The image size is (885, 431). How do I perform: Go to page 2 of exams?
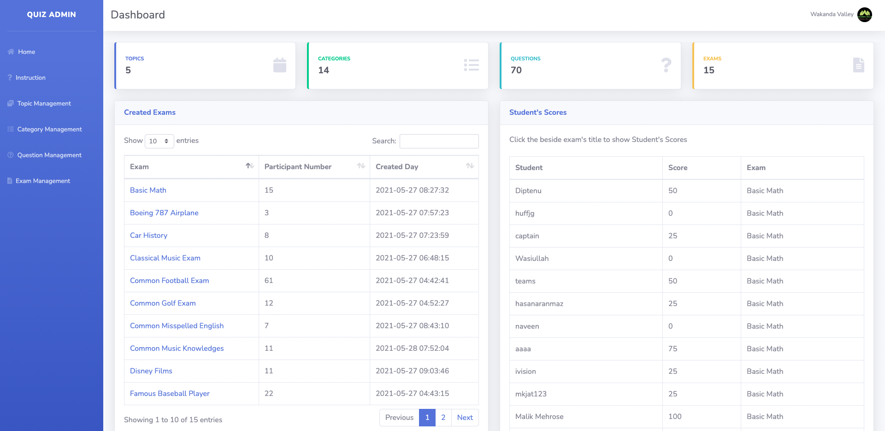pyautogui.click(x=443, y=417)
